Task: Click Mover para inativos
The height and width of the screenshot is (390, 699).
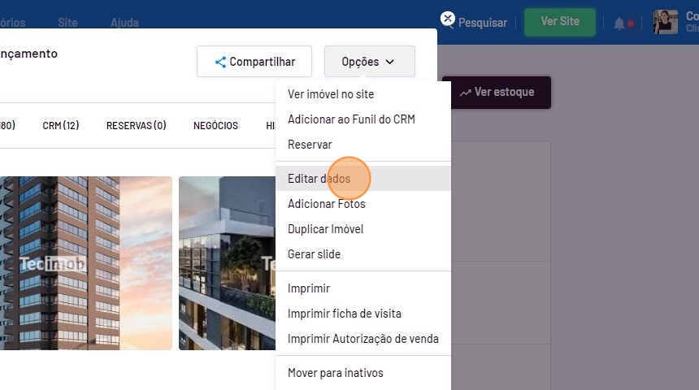Action: pyautogui.click(x=335, y=373)
